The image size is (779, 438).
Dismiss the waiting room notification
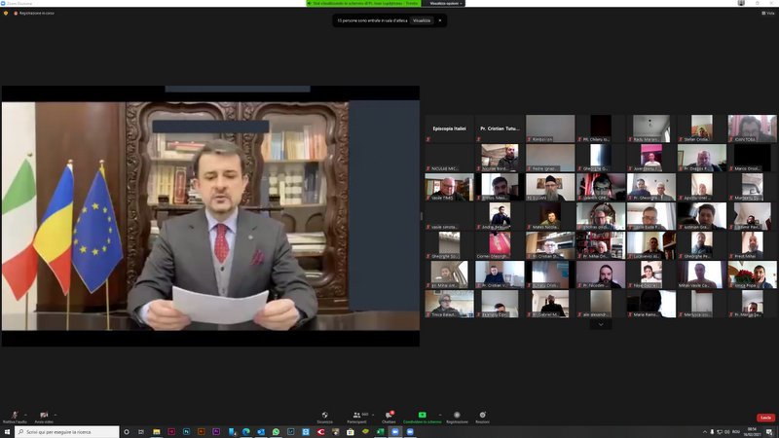click(x=439, y=19)
